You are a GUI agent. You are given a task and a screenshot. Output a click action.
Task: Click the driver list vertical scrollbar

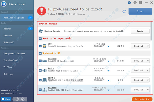point(151,31)
